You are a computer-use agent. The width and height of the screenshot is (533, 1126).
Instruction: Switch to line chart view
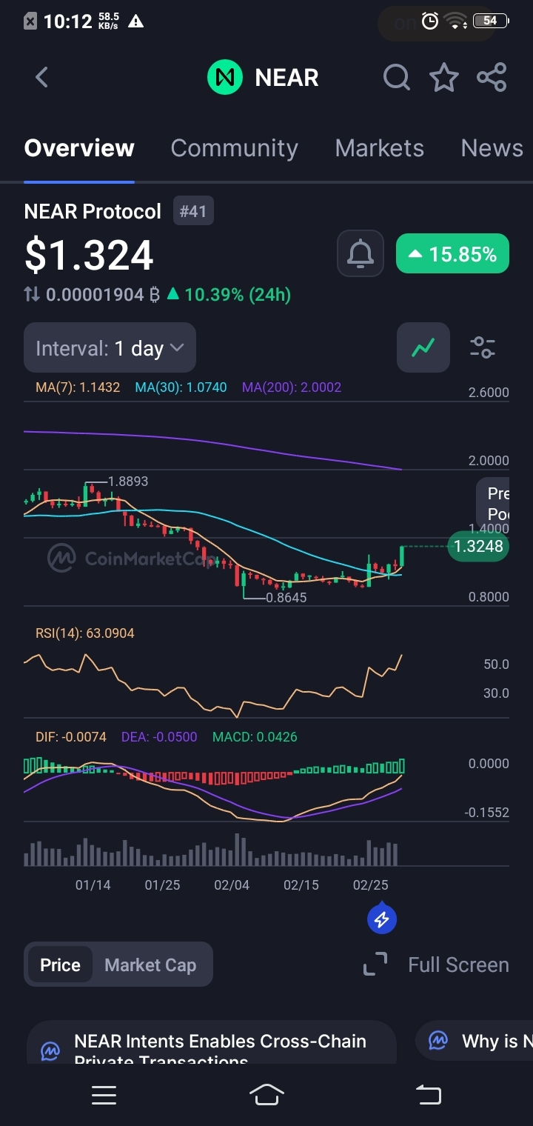pyautogui.click(x=423, y=347)
